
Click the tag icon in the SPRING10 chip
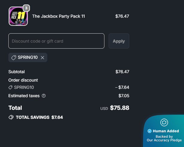(x=14, y=58)
